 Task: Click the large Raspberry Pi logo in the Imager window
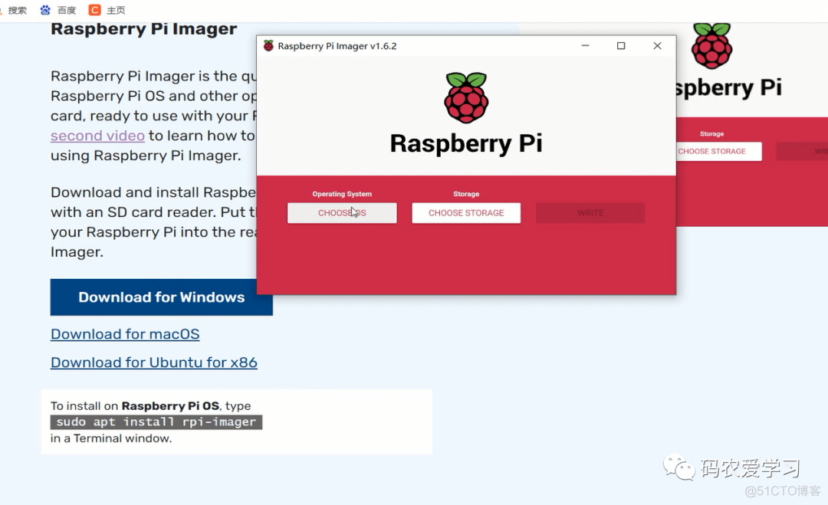(x=466, y=97)
